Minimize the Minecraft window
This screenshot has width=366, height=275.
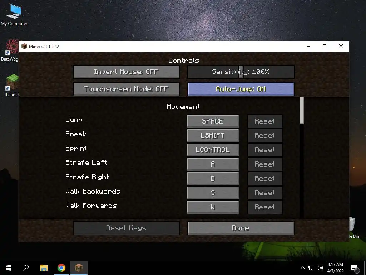(x=308, y=46)
